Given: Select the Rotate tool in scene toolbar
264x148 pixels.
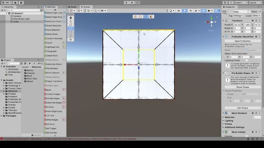Looking at the screenshot, I should (71, 25).
